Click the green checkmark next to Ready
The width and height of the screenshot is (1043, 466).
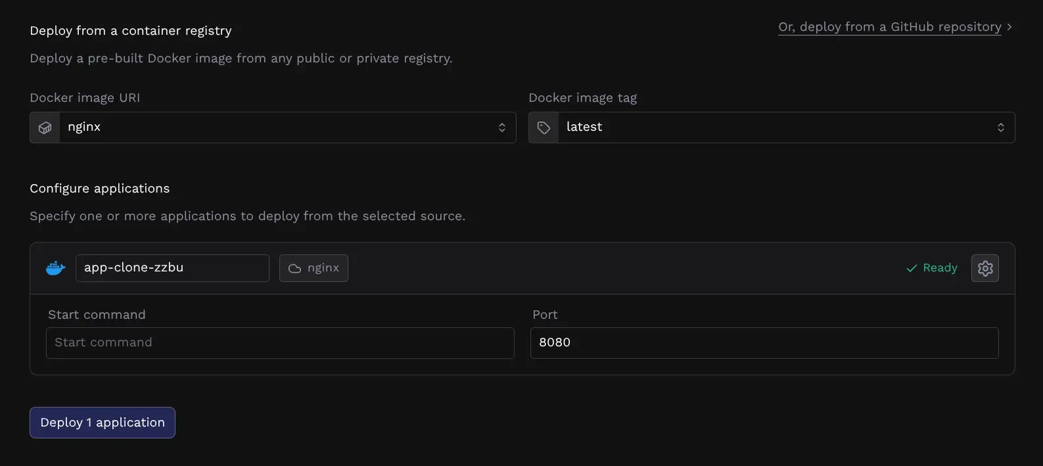point(911,268)
